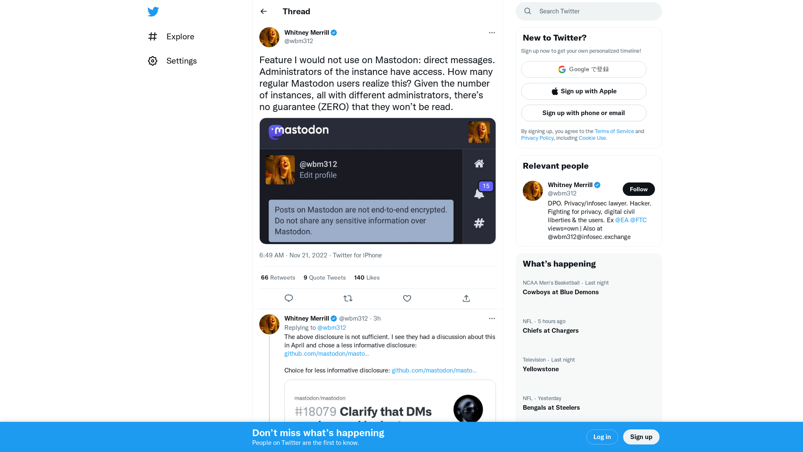Image resolution: width=803 pixels, height=452 pixels.
Task: Open Explore via the hashtag icon
Action: 153,37
